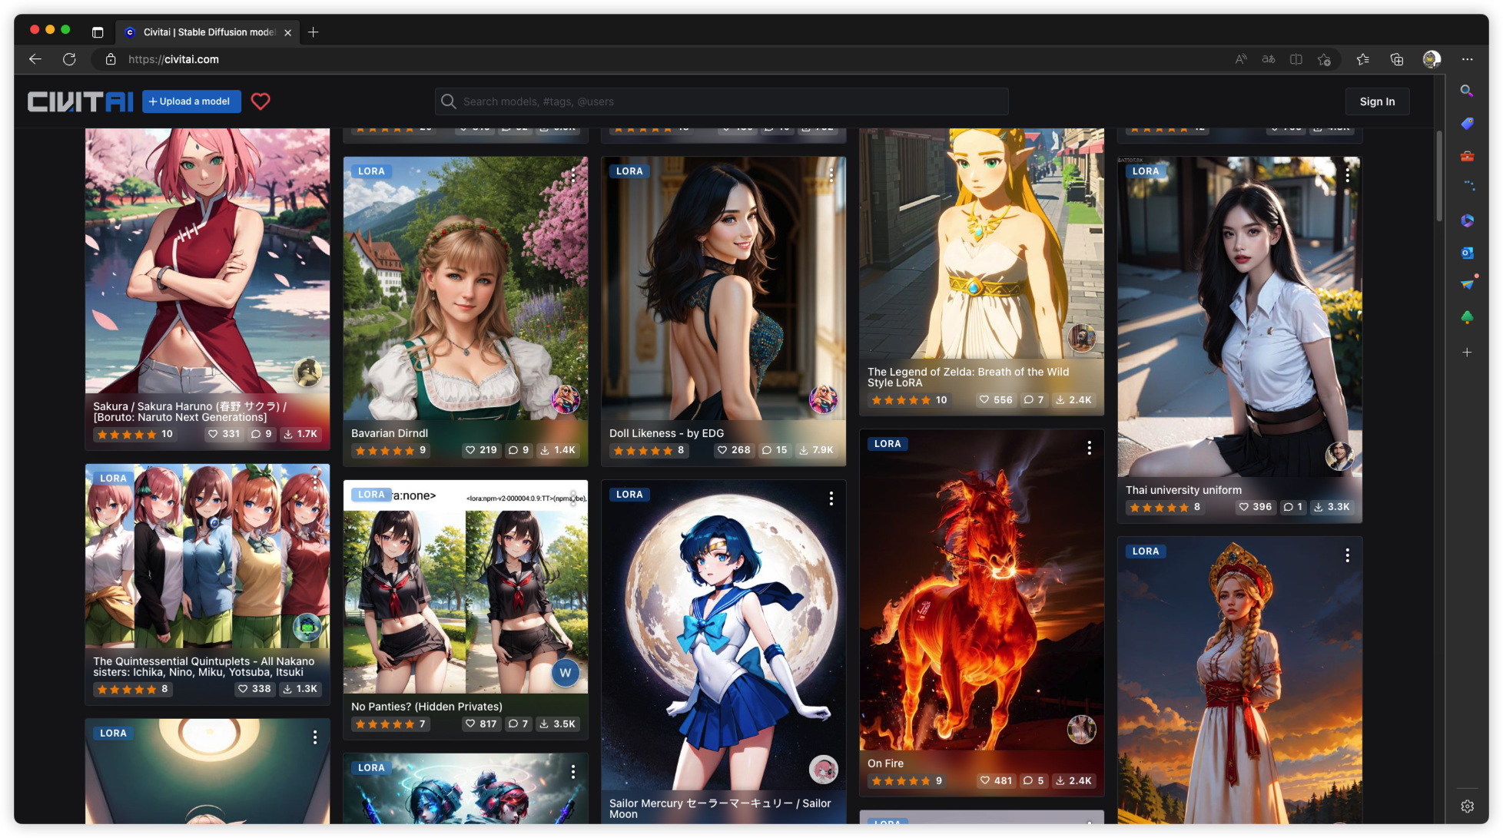Screen dimensions: 1503x838
Task: Focus the Search models input field
Action: [x=722, y=101]
